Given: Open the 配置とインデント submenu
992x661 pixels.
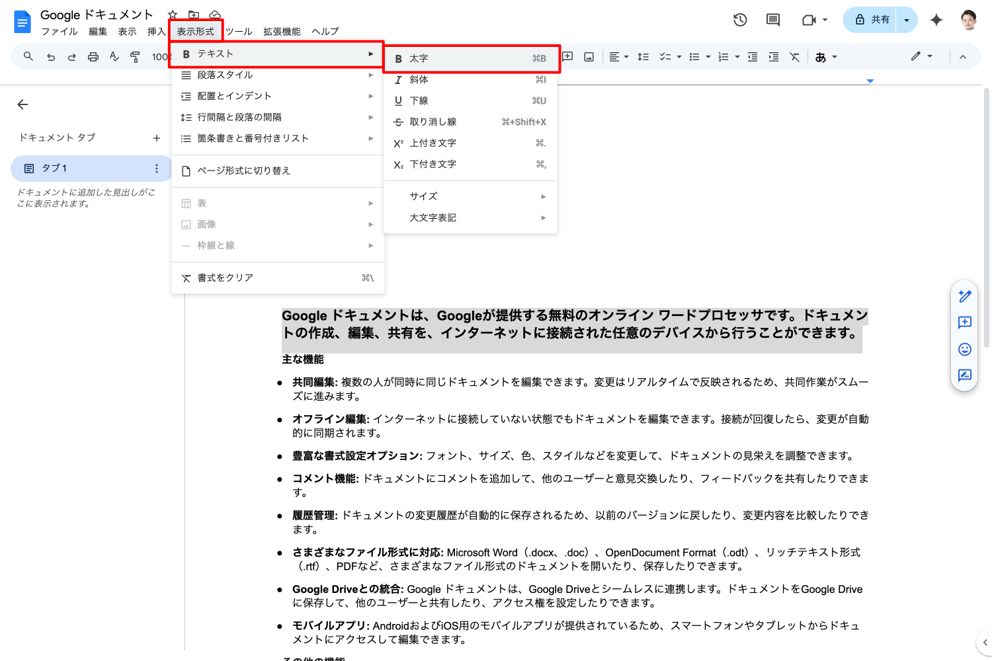Looking at the screenshot, I should click(278, 96).
